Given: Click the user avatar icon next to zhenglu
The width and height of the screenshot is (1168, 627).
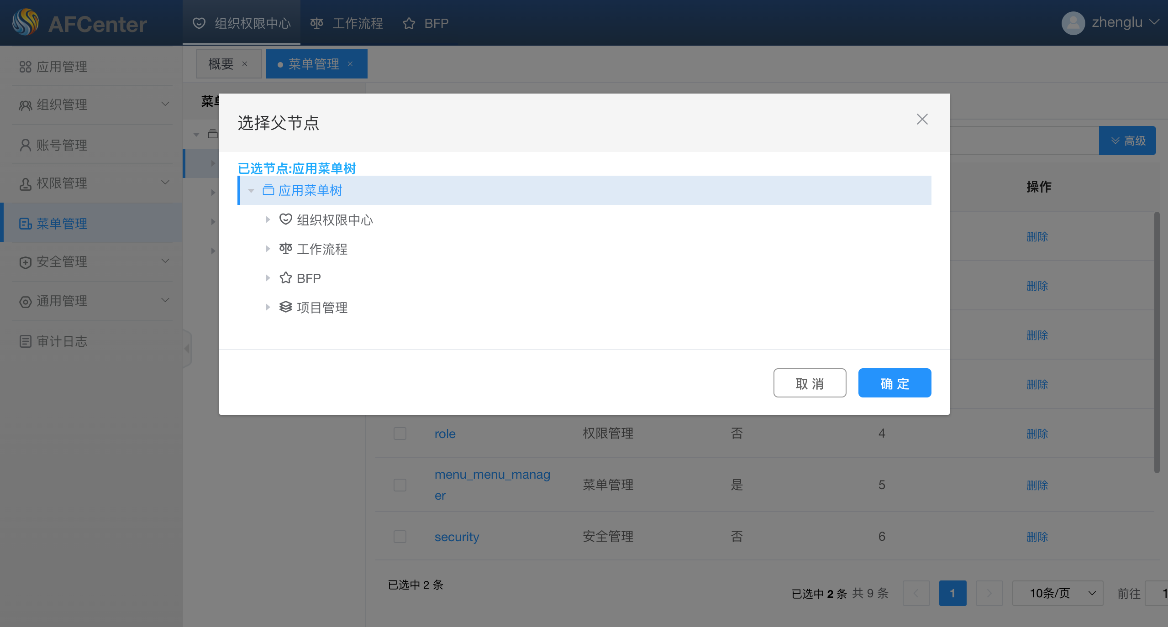Looking at the screenshot, I should click(x=1073, y=23).
